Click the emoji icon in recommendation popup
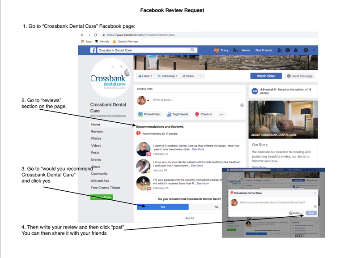Viewport: 344px width, 258px height. pyautogui.click(x=315, y=206)
